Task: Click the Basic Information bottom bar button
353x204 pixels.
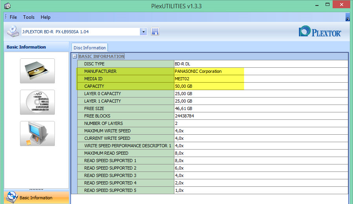Action: [x=36, y=197]
